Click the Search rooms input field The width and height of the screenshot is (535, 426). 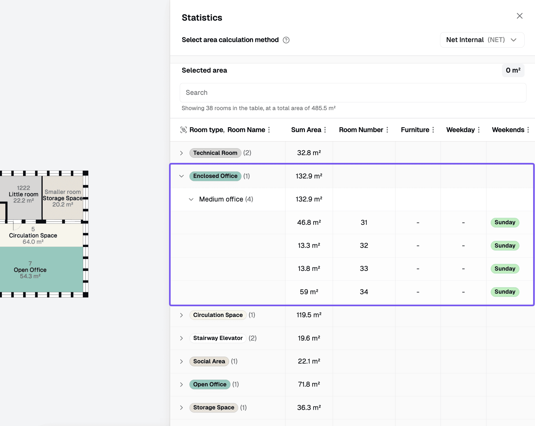coord(353,93)
